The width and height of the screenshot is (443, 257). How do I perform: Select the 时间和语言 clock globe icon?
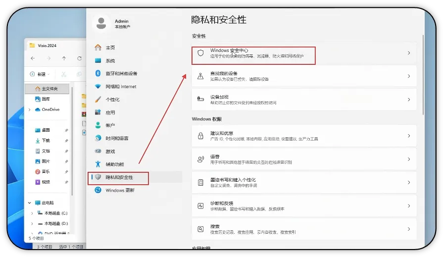98,138
